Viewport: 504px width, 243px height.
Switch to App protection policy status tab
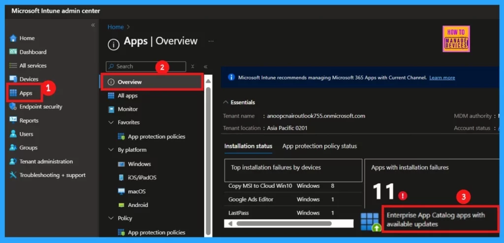coord(319,146)
